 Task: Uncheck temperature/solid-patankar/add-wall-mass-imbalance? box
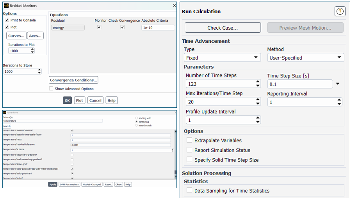coord(72,169)
